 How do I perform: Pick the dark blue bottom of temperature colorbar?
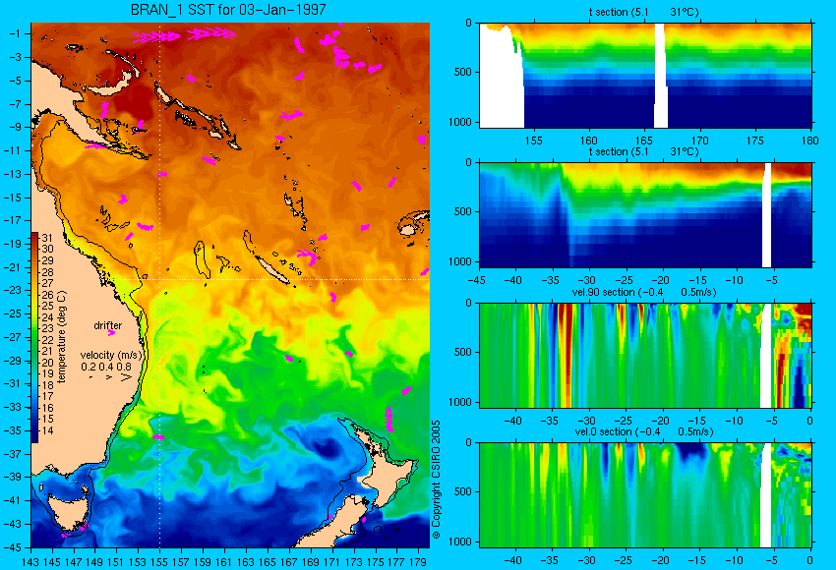pyautogui.click(x=34, y=434)
